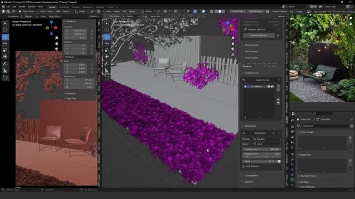Adjust the Seed value slider
Image resolution: width=355 pixels, height=199 pixels.
click(260, 161)
